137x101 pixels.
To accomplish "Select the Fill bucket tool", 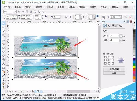I will pyautogui.click(x=4, y=84).
